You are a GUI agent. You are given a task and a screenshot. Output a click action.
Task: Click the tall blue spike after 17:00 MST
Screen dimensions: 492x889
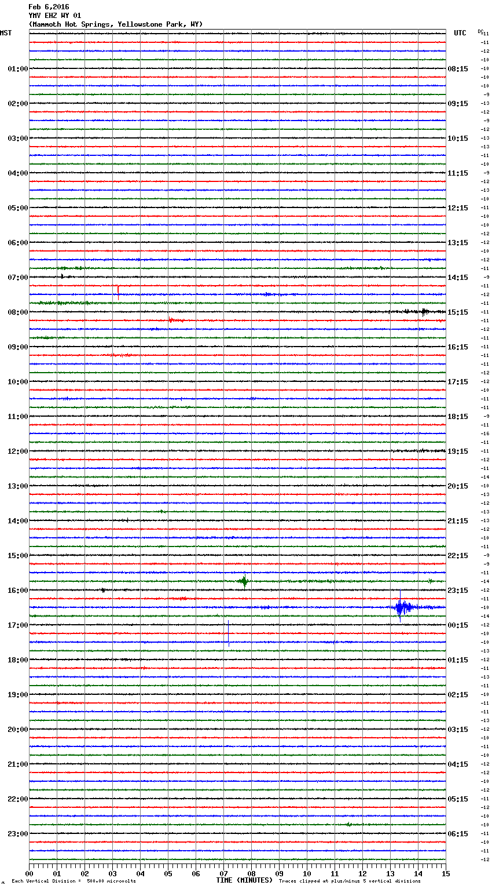point(229,633)
